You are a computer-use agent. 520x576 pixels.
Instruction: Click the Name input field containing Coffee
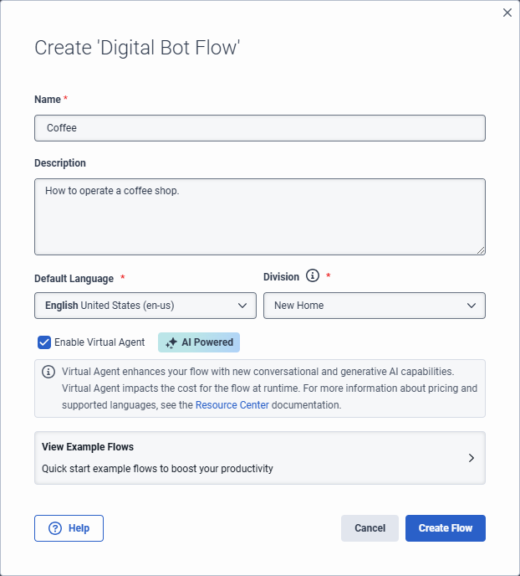[260, 128]
